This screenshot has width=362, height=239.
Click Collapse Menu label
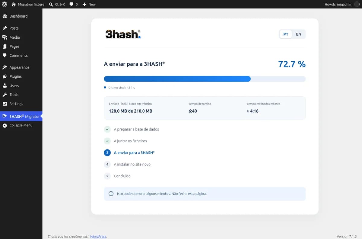click(x=21, y=125)
